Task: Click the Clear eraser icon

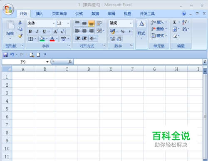Action: (x=175, y=36)
